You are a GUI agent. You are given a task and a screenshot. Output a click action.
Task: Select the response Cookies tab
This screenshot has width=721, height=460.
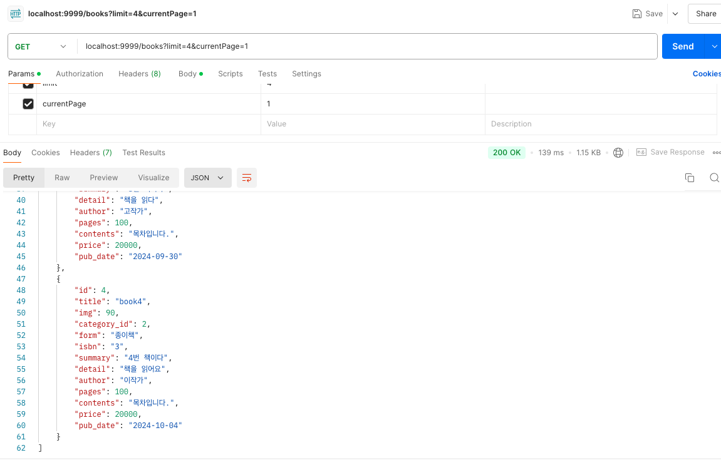pos(46,153)
